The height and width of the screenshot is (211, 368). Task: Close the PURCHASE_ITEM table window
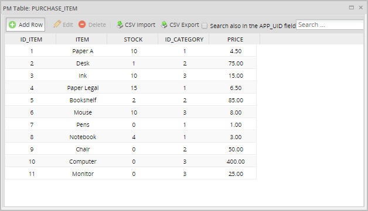coord(361,8)
